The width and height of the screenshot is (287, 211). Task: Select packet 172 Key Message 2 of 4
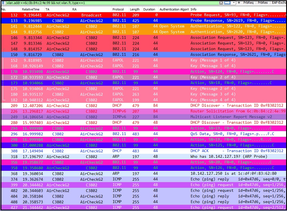(x=144, y=77)
